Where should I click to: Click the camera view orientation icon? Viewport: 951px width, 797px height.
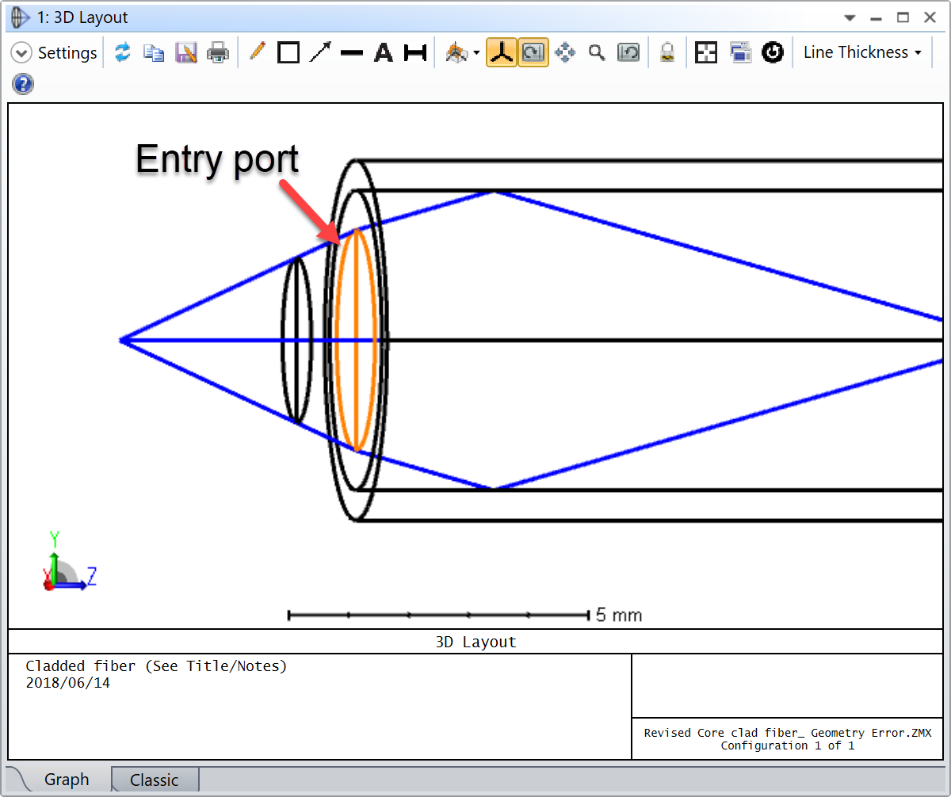pyautogui.click(x=456, y=53)
